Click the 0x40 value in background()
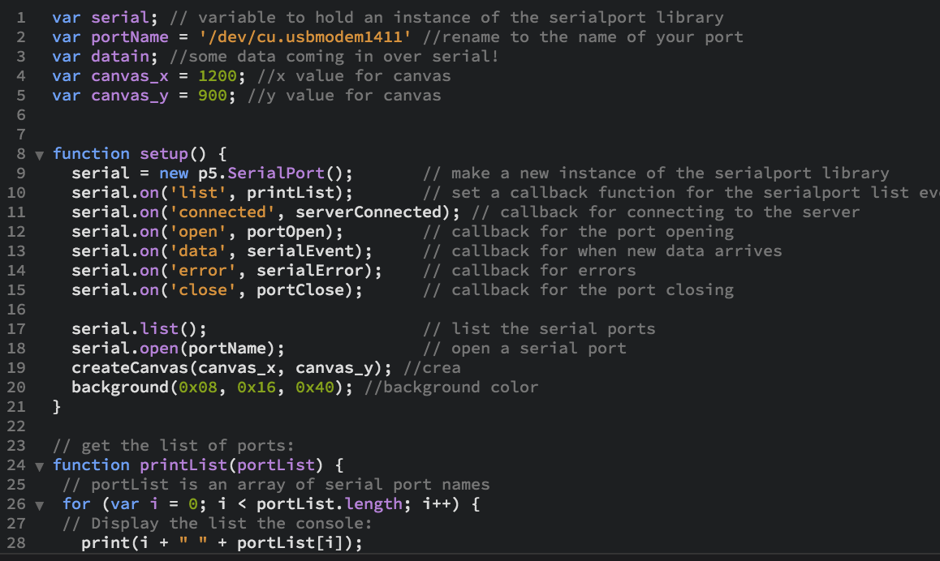Screen dimensions: 940x561 [314, 387]
